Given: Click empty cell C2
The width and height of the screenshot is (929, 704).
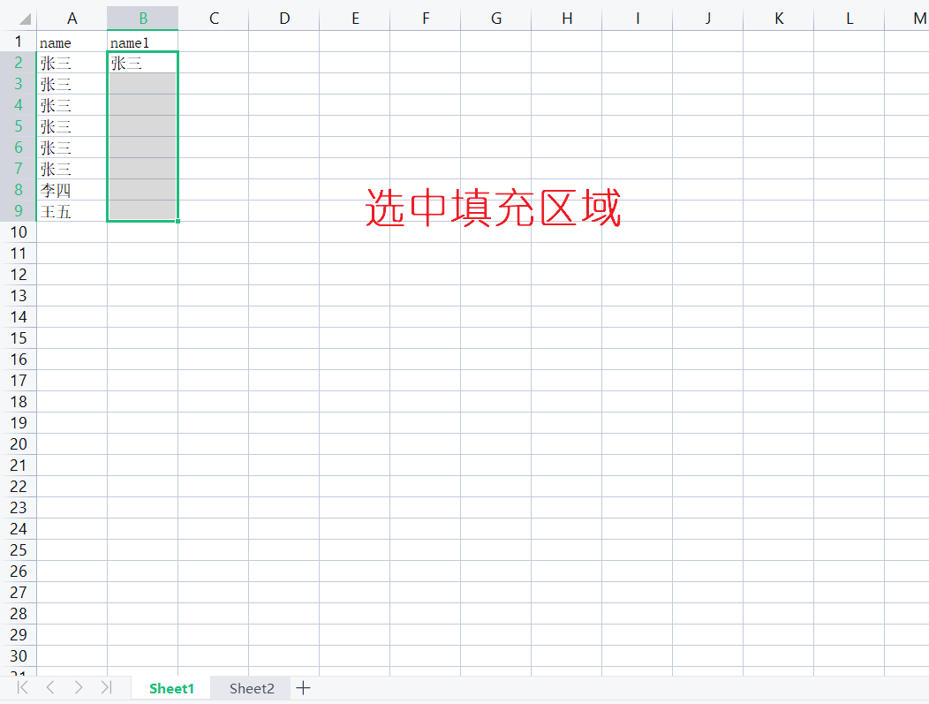Looking at the screenshot, I should [x=214, y=62].
